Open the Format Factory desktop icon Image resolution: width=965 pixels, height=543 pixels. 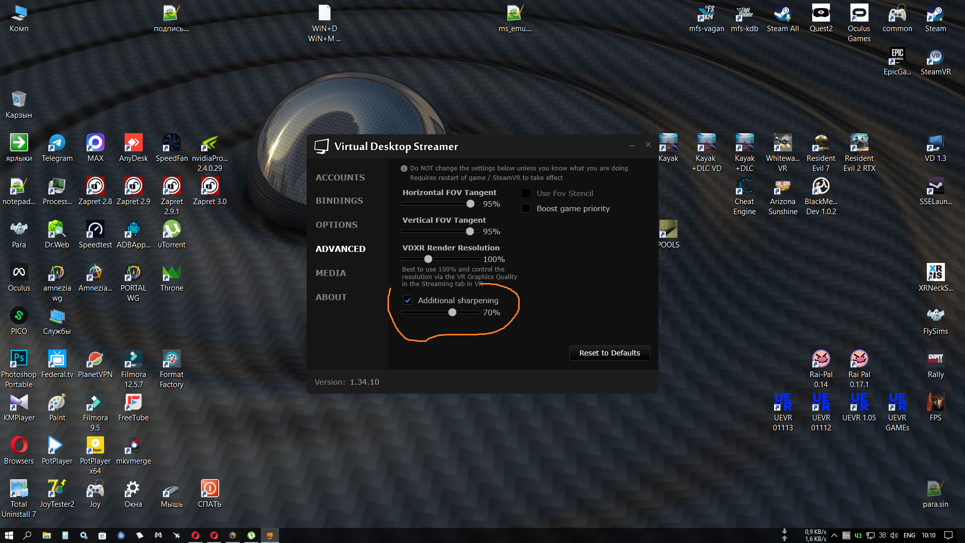[171, 359]
